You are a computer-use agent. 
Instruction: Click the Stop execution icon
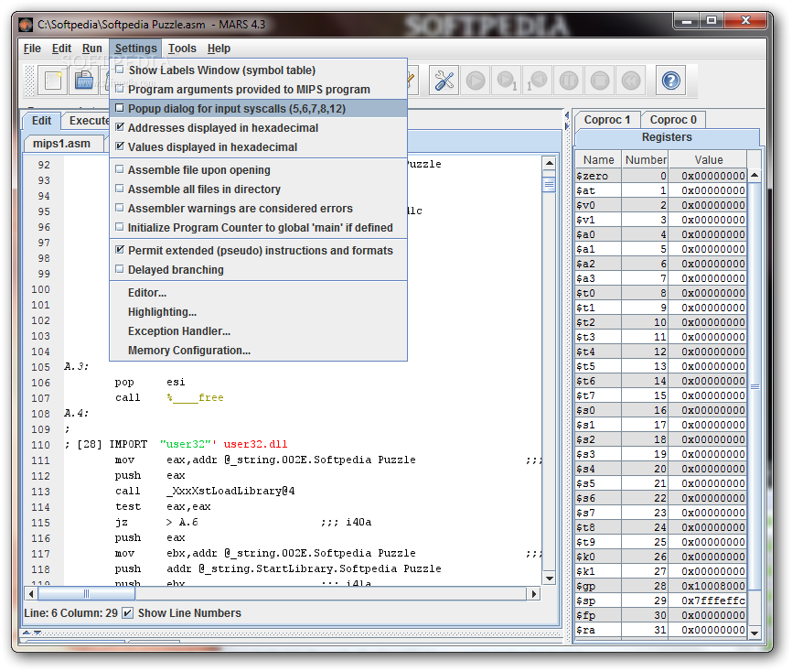tap(600, 81)
